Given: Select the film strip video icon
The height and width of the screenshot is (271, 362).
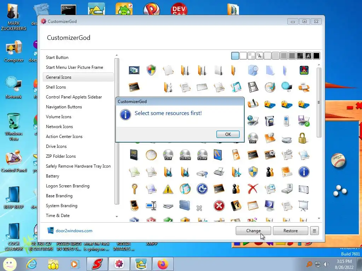Looking at the screenshot, I should click(253, 87).
